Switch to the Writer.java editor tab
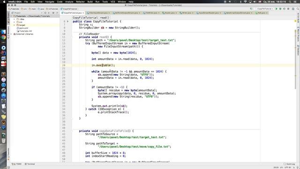 click(x=187, y=13)
